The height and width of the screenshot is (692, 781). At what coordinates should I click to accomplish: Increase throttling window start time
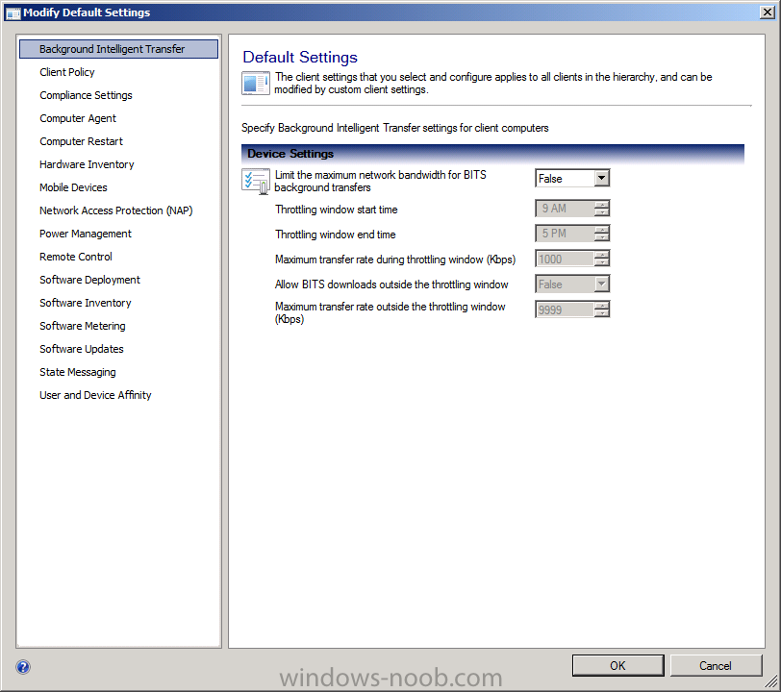pos(602,205)
